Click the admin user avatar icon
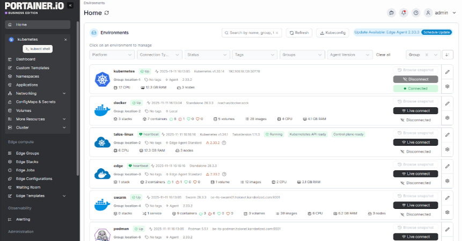Screen dimensions: 462x241 pos(428,13)
